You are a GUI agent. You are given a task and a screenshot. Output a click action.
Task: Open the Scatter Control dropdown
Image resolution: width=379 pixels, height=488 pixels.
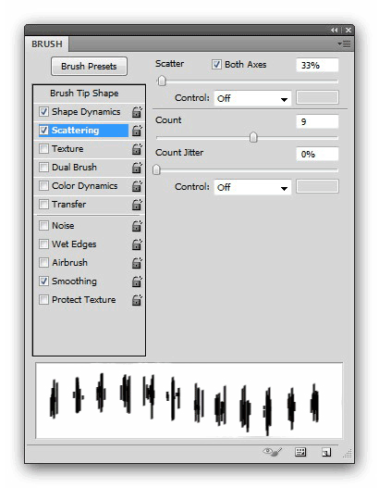pyautogui.click(x=252, y=98)
